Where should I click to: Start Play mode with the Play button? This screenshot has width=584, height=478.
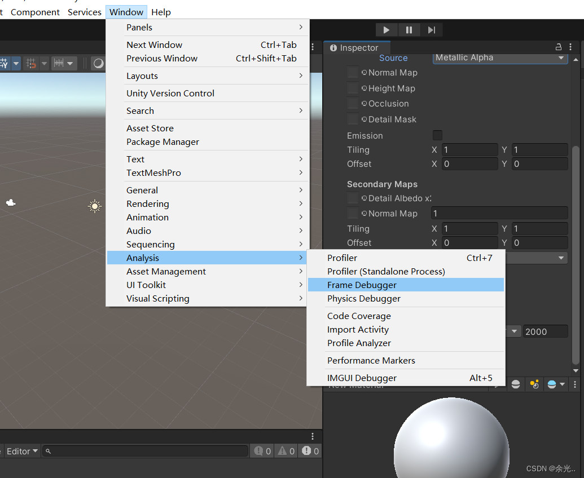(x=386, y=30)
